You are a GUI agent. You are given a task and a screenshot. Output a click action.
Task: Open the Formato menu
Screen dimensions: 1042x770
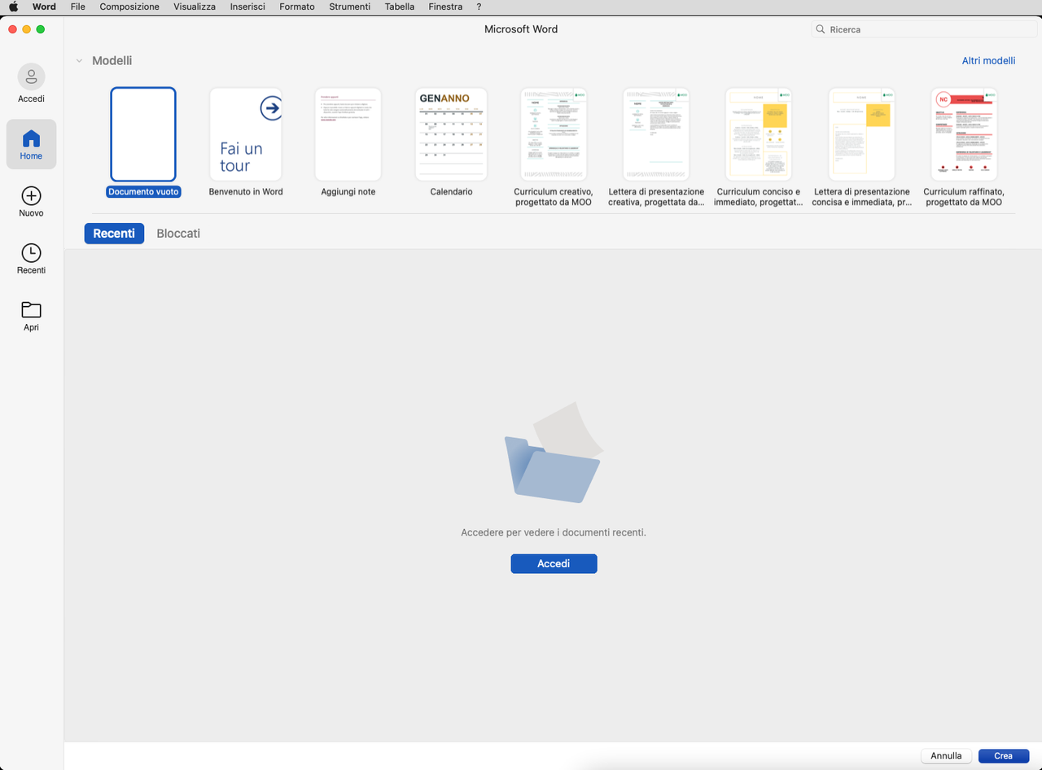(x=296, y=7)
